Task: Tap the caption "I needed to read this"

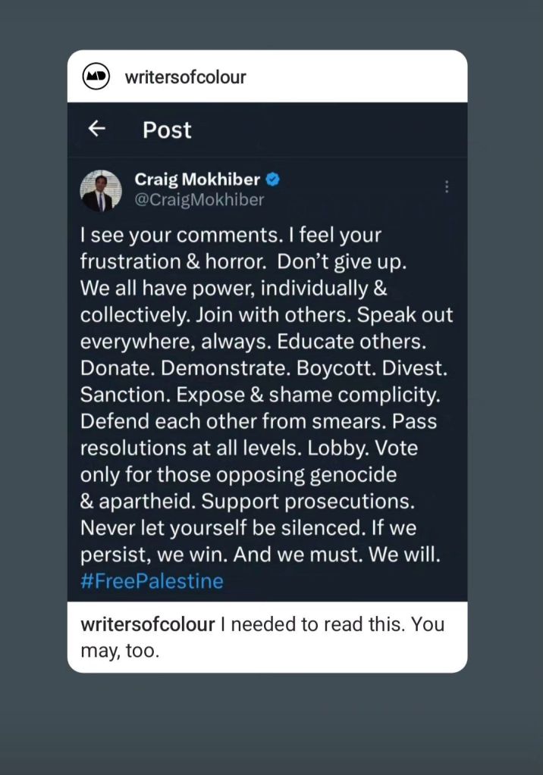Action: click(x=332, y=625)
